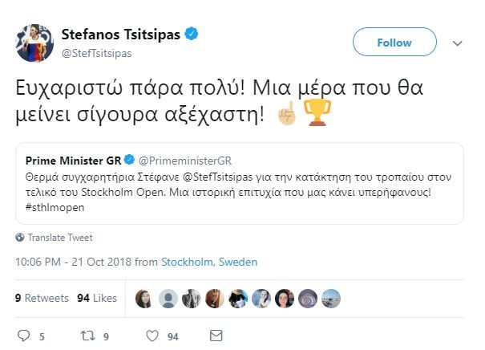Translate Tweet to another language

point(59,238)
